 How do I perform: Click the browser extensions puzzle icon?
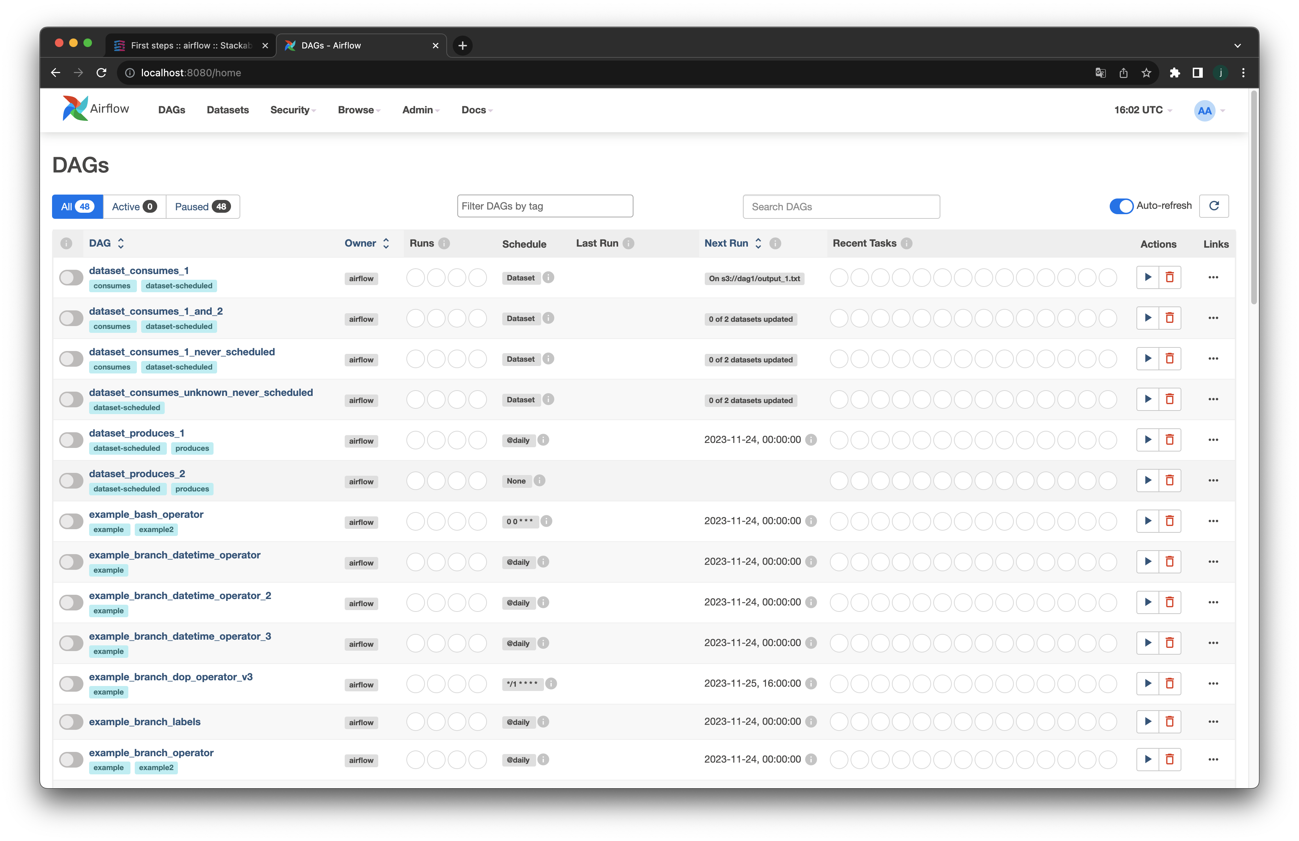click(1175, 73)
